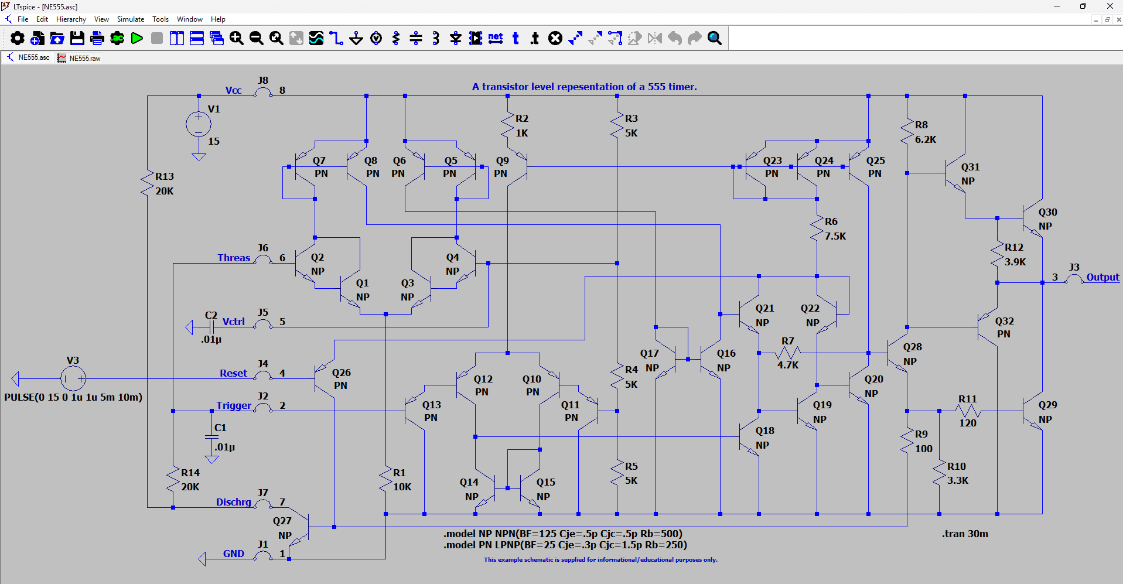Screen dimensions: 1123x584
Task: Click the Q30 transistor label
Action: click(x=1047, y=213)
